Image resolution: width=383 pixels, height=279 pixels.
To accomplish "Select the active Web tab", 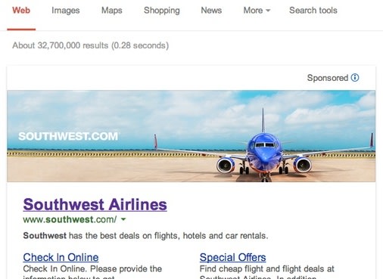I will [21, 11].
